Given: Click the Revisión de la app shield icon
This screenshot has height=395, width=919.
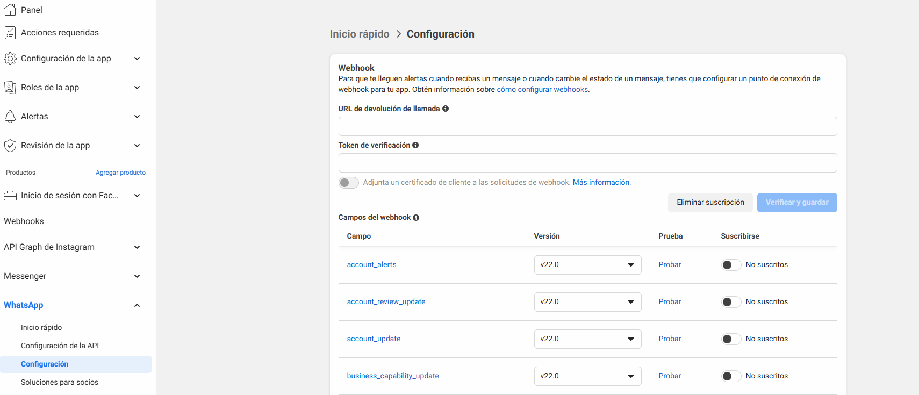Looking at the screenshot, I should pos(10,146).
